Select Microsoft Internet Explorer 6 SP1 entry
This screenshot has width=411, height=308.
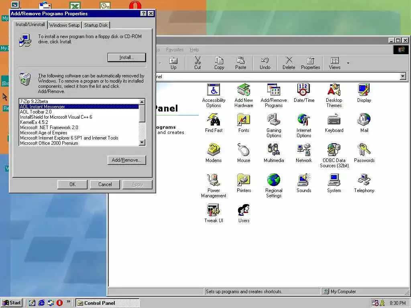point(79,138)
